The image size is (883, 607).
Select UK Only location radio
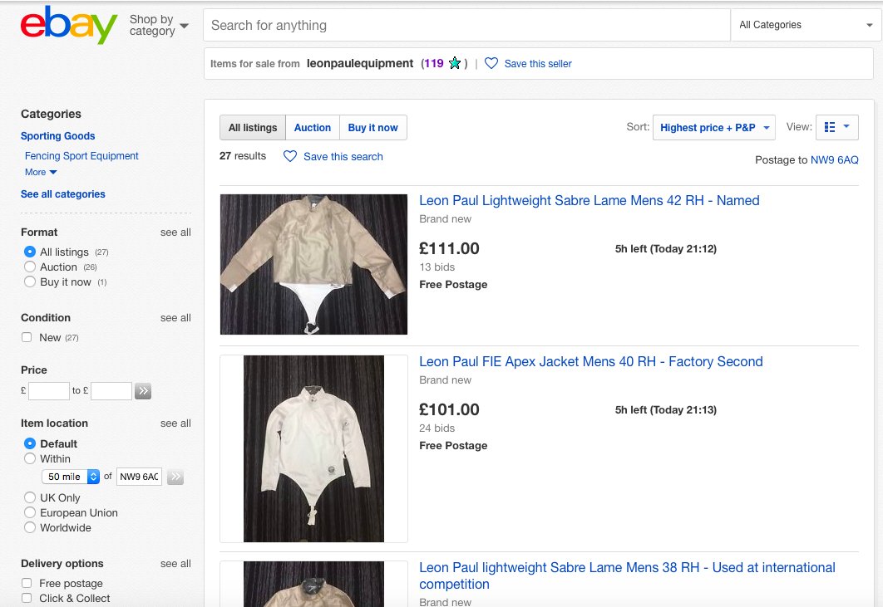pos(30,497)
